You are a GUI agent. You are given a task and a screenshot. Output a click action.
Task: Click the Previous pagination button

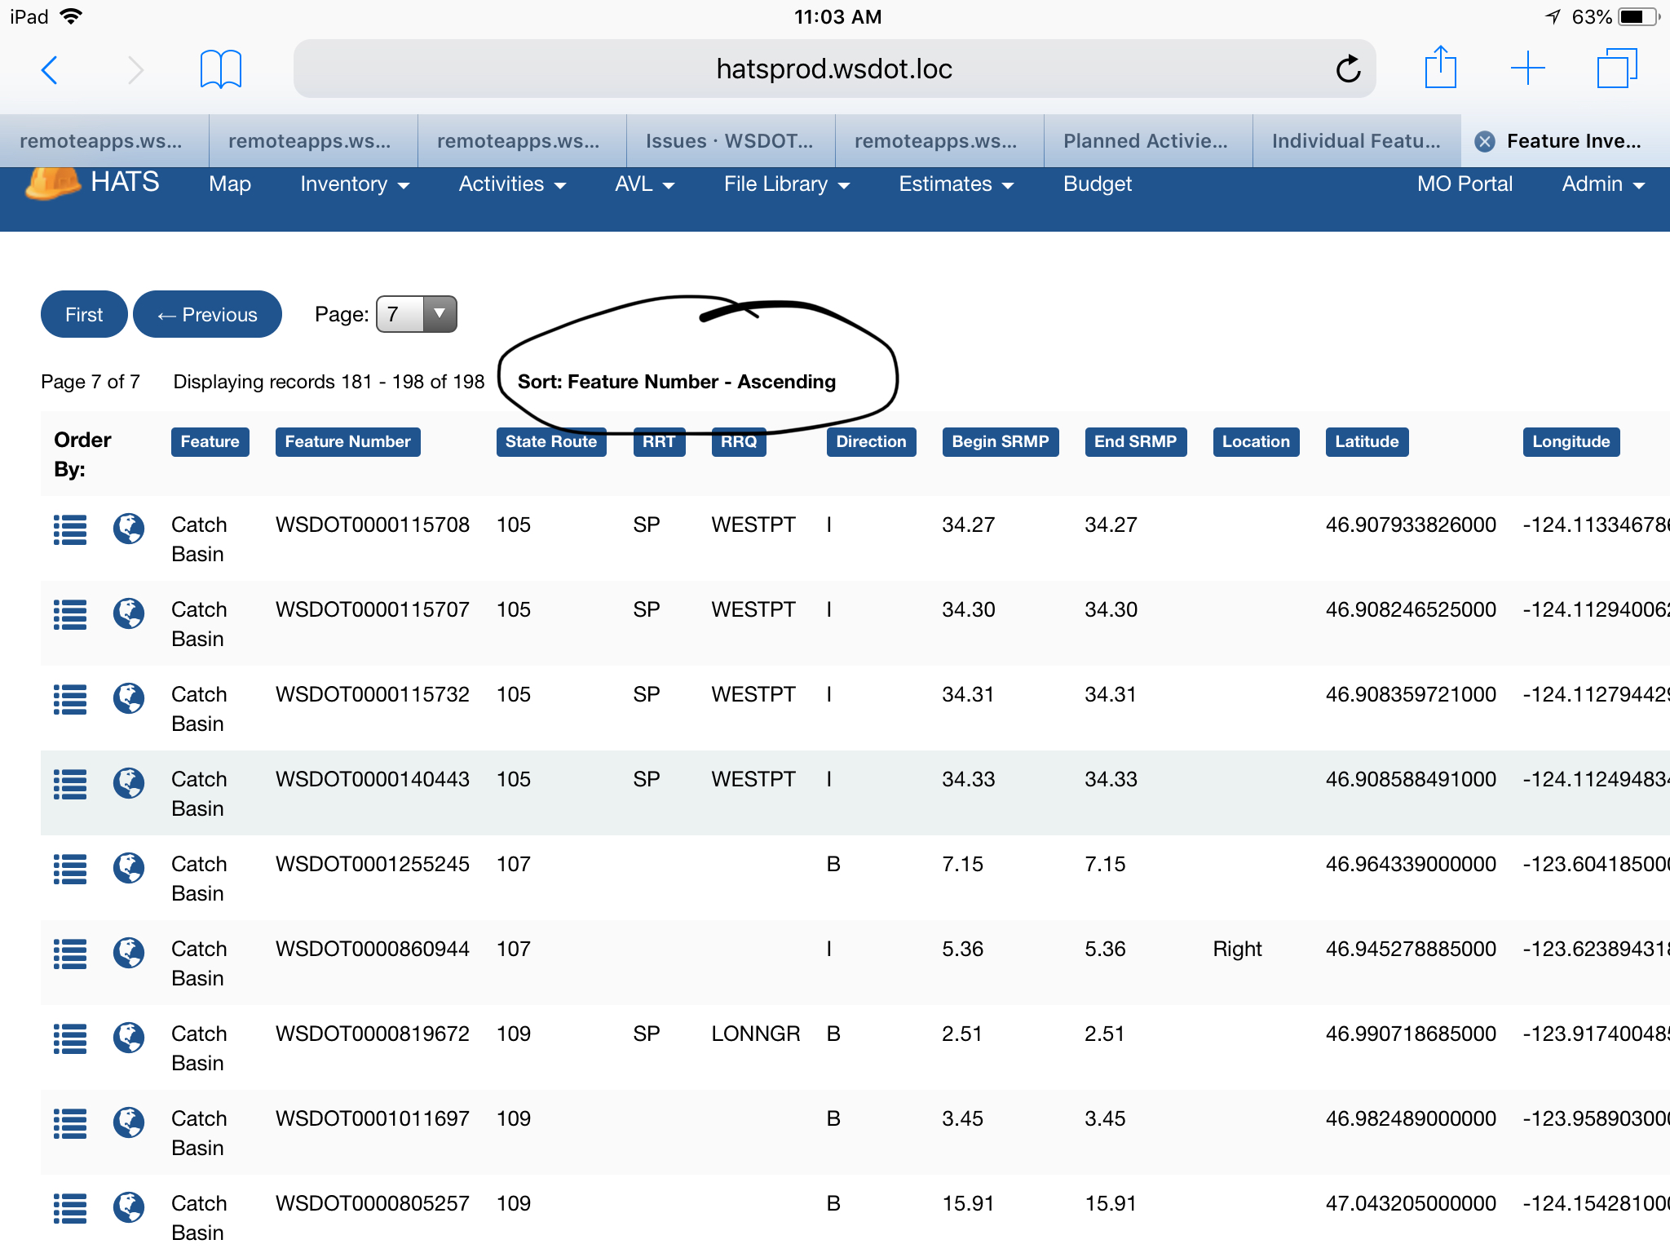coord(207,314)
